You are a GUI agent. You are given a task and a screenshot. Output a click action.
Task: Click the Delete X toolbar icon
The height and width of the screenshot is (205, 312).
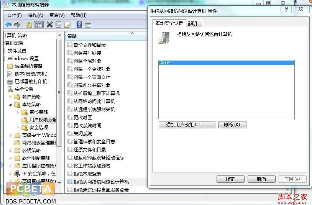(50, 25)
